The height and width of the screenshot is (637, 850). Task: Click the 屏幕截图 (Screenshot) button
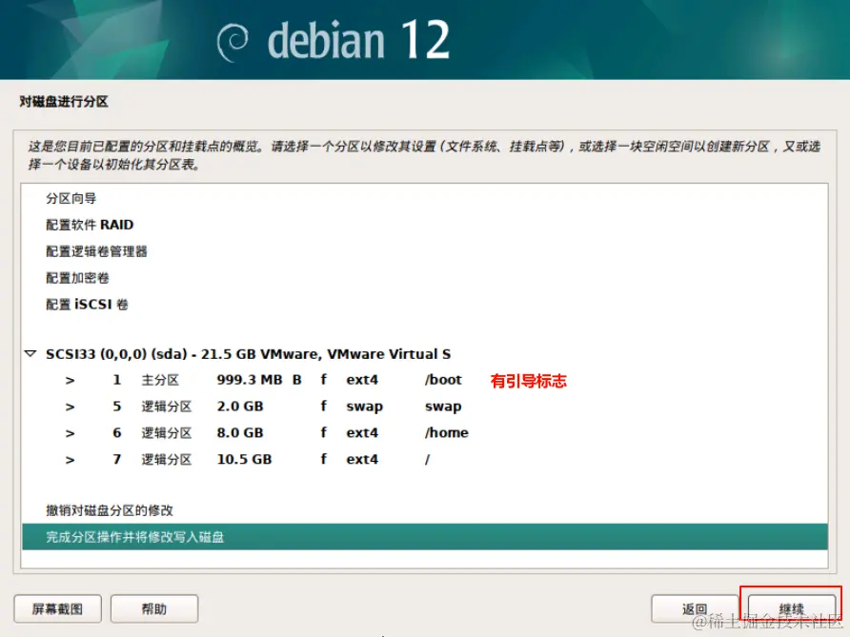57,608
